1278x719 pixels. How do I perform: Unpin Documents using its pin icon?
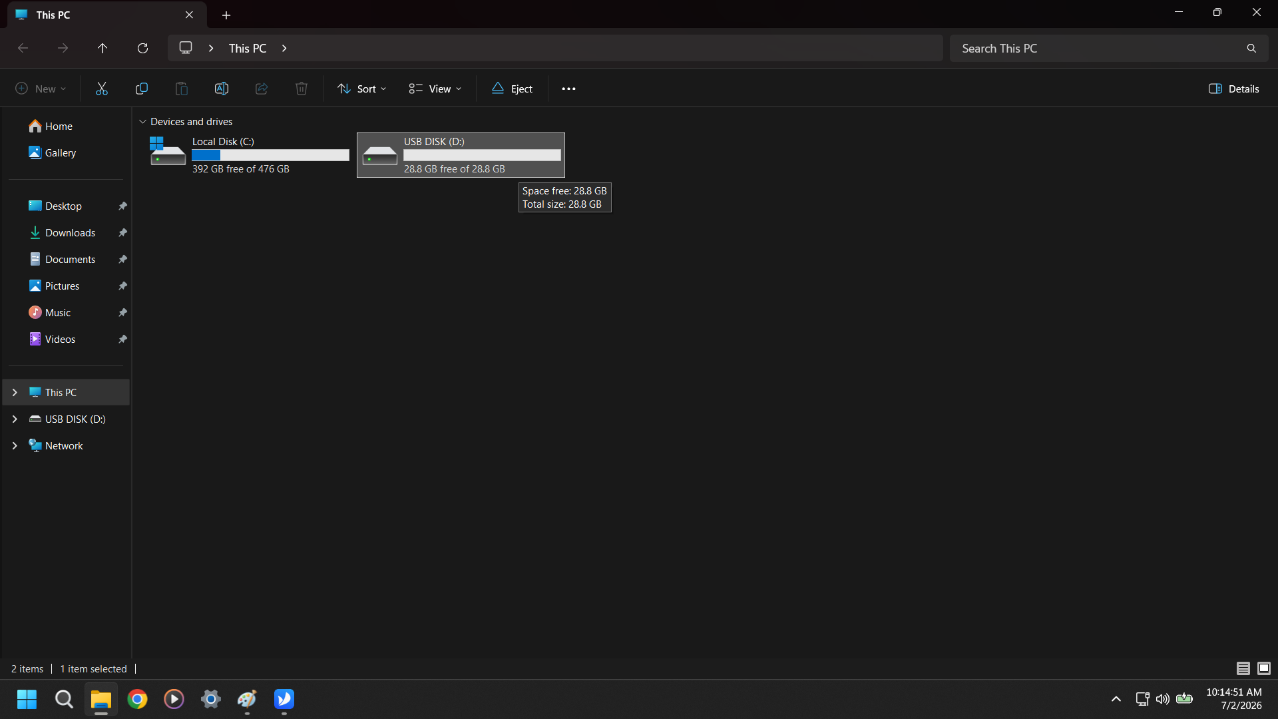[x=122, y=260]
